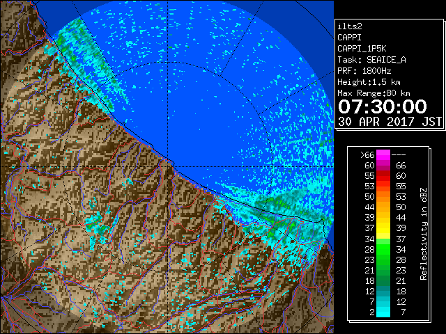Screen dimensions: 446x334
Task: Click the 'Max Range:80 km' line
Action: click(374, 93)
